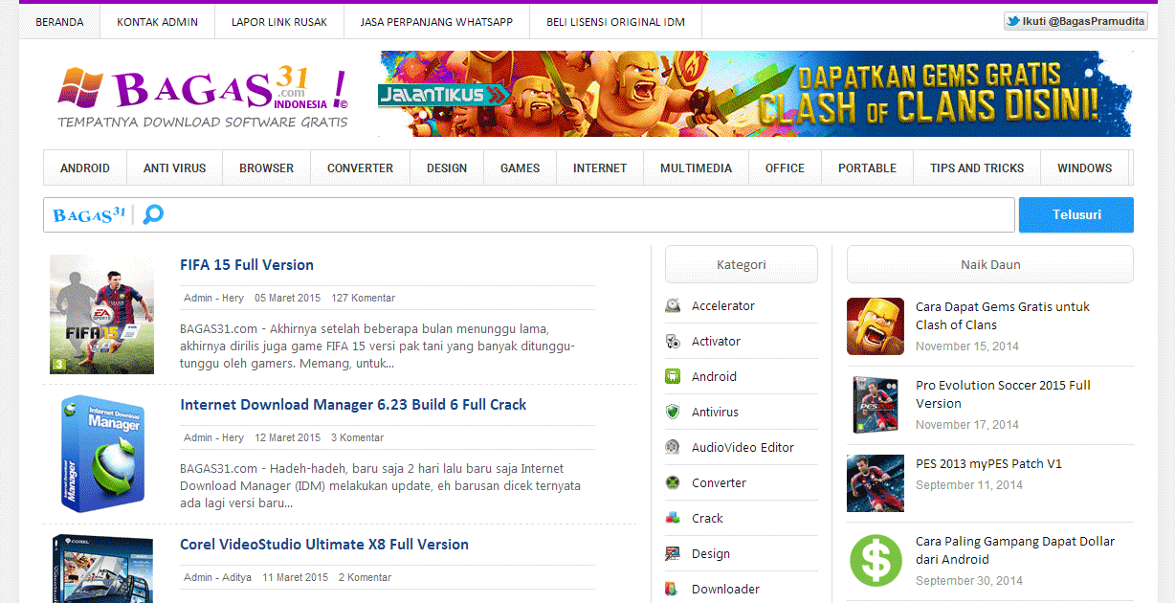
Task: Open PES 2013 myPES Patch V1 link
Action: [988, 464]
